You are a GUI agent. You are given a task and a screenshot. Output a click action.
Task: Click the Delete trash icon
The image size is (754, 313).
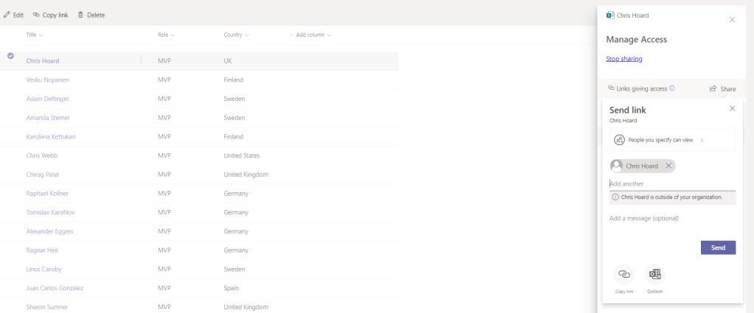(x=81, y=15)
